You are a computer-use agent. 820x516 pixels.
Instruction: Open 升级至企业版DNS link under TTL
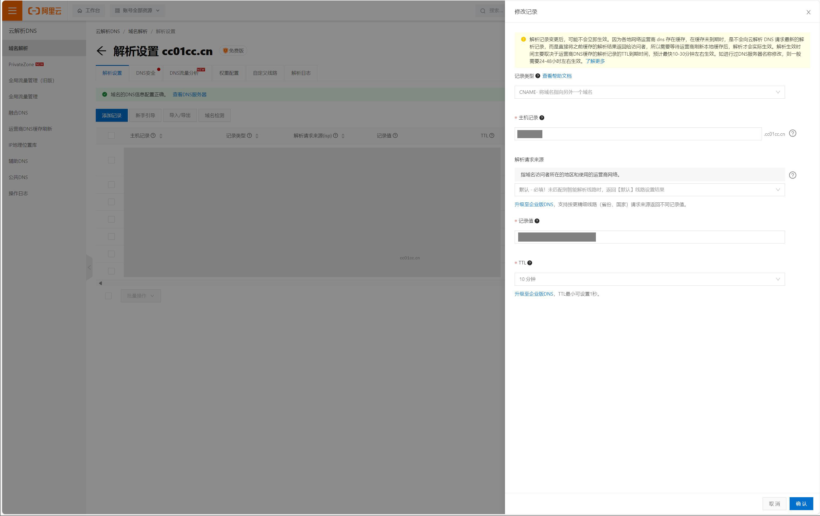click(x=533, y=294)
